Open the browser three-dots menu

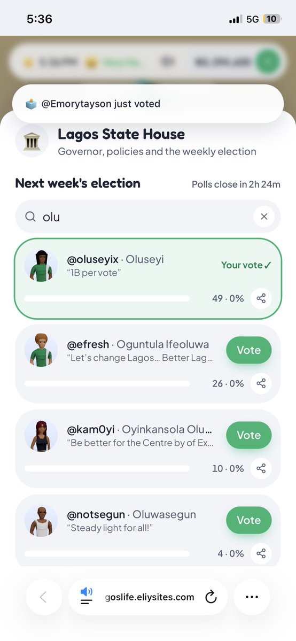252,597
